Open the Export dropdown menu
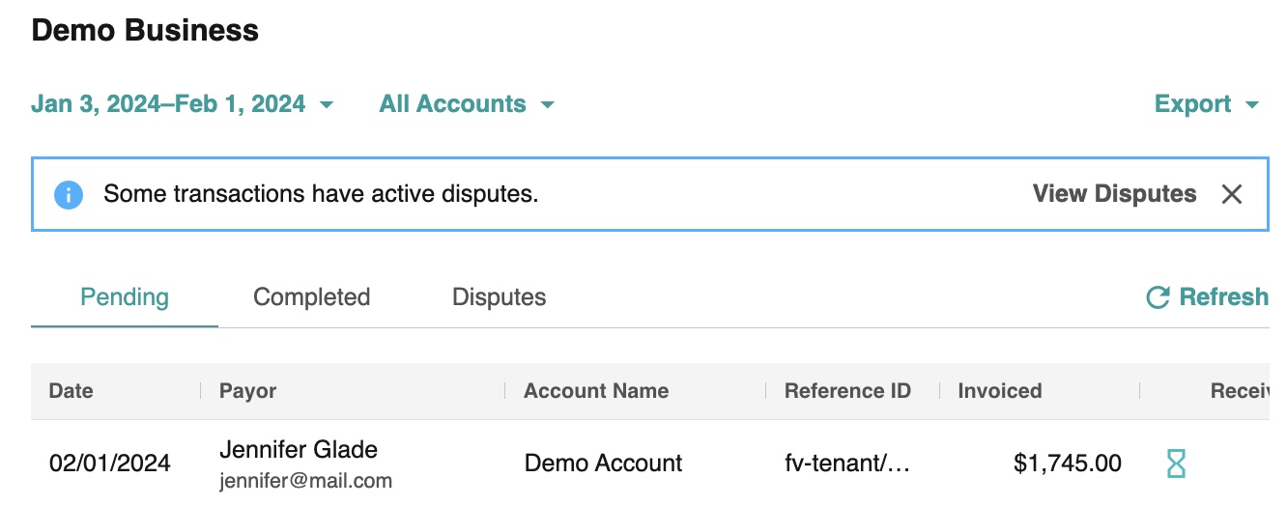Viewport: 1287px width, 506px height. point(1207,104)
